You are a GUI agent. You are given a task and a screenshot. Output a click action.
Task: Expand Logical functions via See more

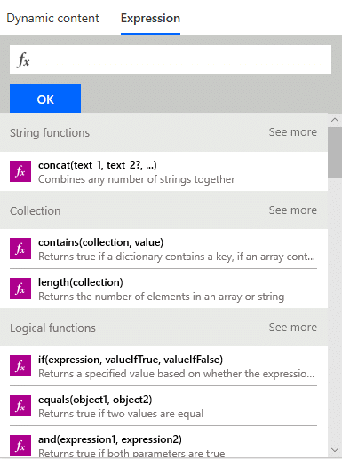293,328
